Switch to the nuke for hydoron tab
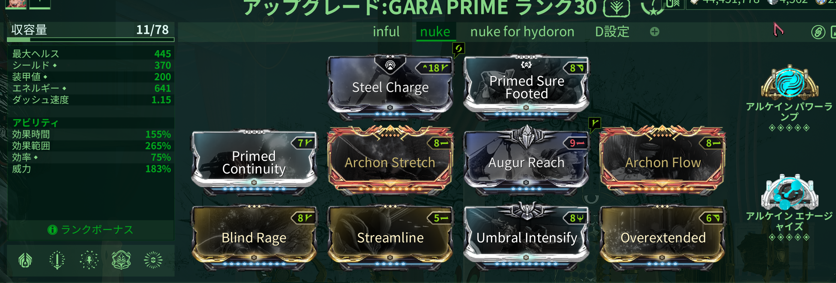The width and height of the screenshot is (836, 283). (522, 32)
